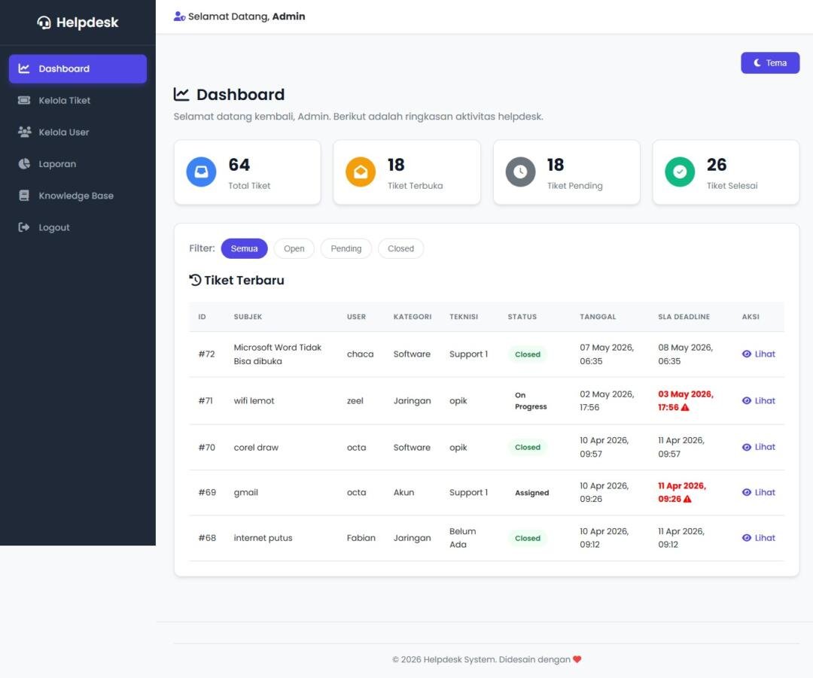Select Logout in the sidebar
813x678 pixels.
(78, 227)
